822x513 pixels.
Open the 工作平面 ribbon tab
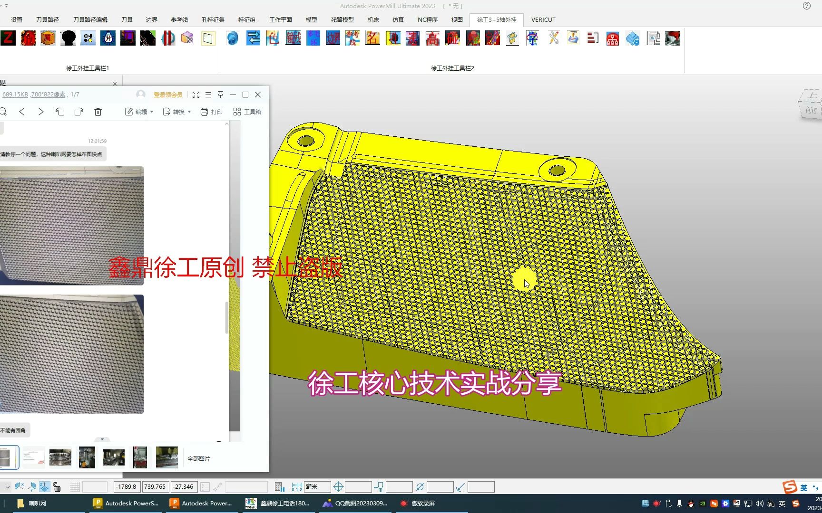[x=281, y=19]
